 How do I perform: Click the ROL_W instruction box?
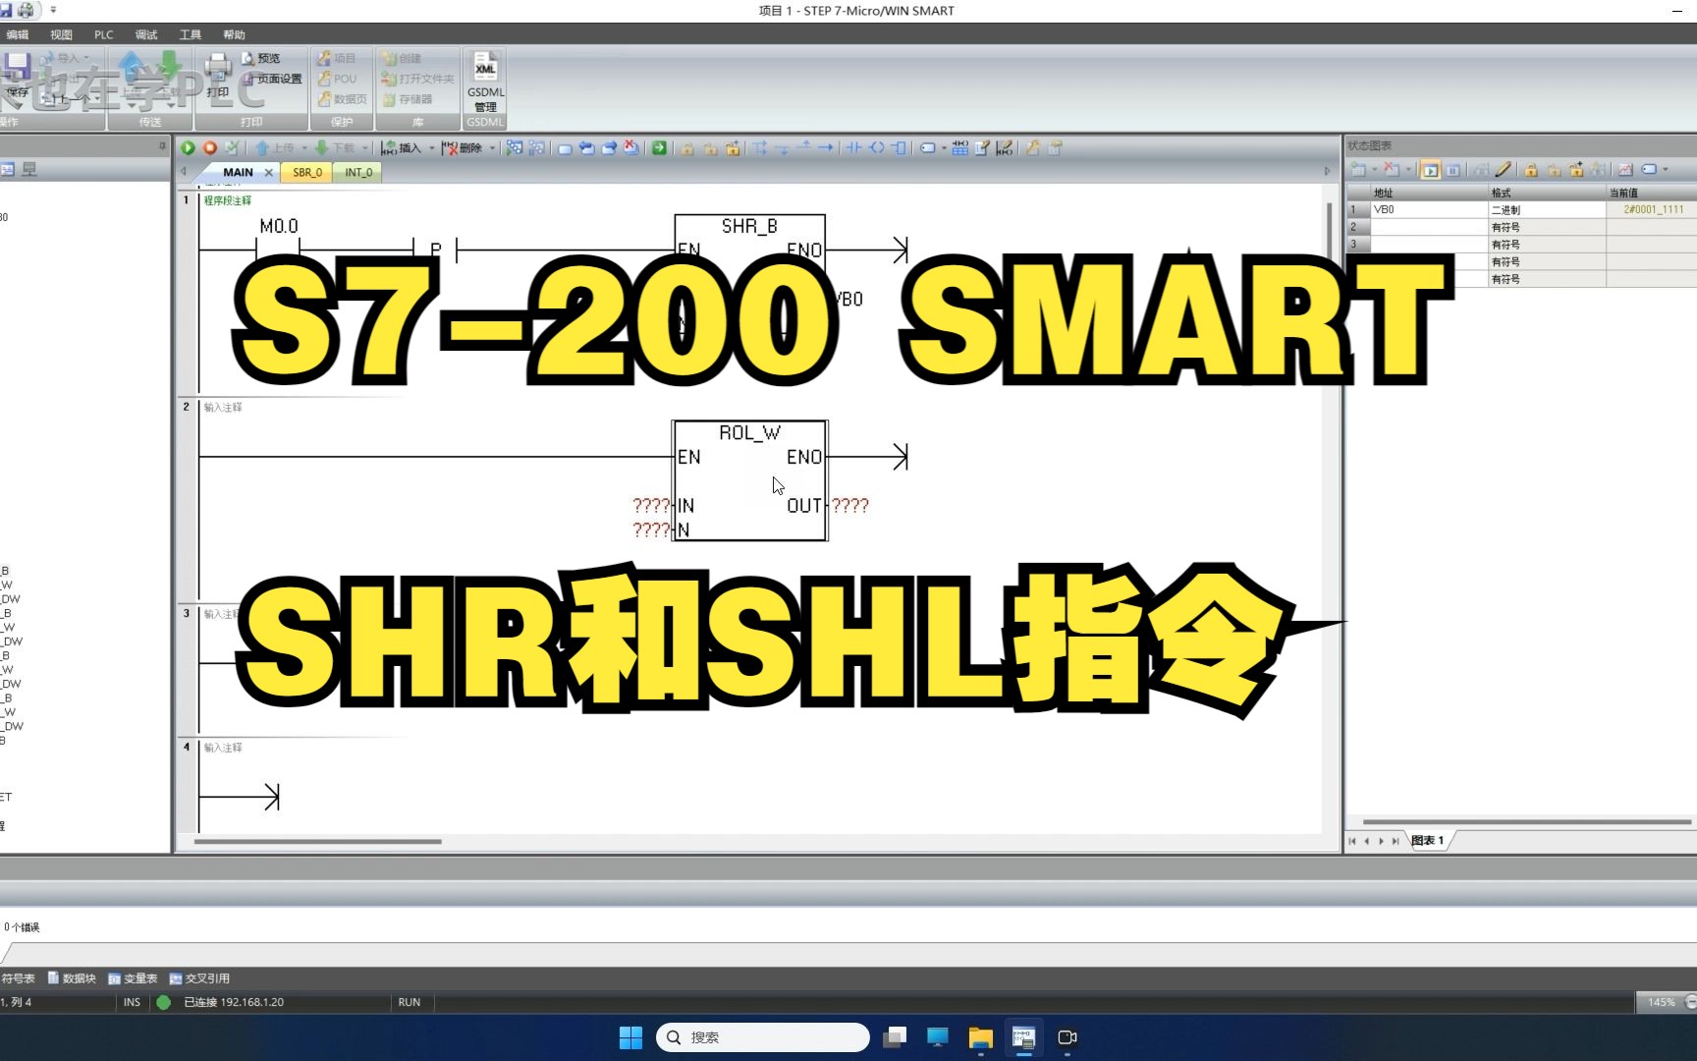[750, 480]
